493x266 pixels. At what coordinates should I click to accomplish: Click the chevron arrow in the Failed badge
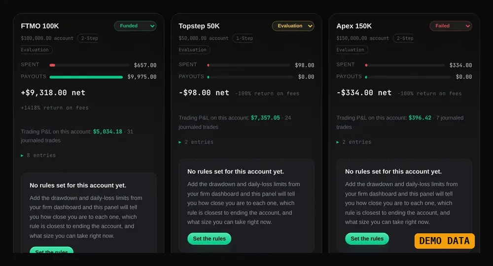(467, 26)
